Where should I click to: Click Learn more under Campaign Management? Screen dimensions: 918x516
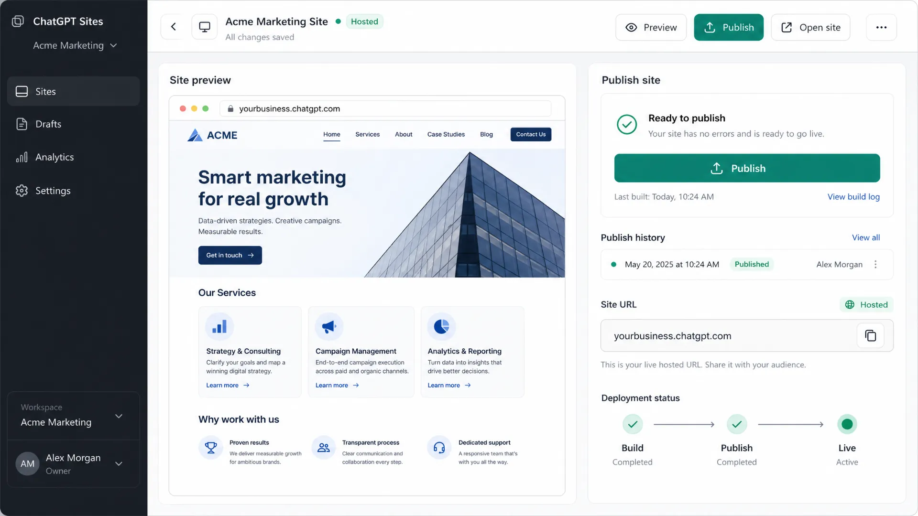pyautogui.click(x=337, y=385)
